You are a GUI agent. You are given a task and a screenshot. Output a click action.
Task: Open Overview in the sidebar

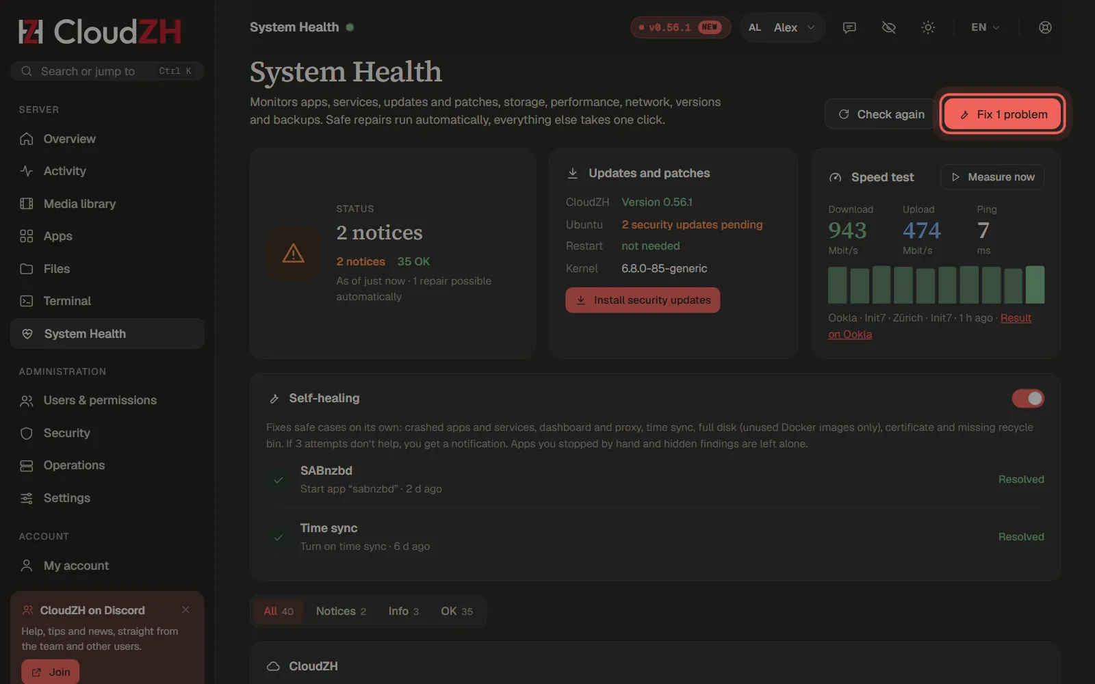107,139
